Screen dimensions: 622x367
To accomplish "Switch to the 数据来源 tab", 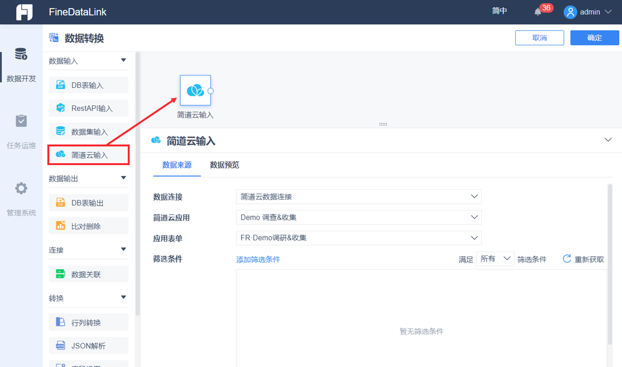I will (x=177, y=165).
